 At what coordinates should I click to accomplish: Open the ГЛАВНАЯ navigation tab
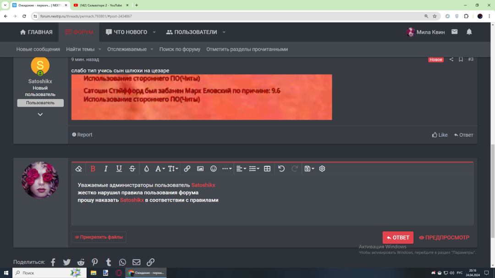(x=36, y=32)
